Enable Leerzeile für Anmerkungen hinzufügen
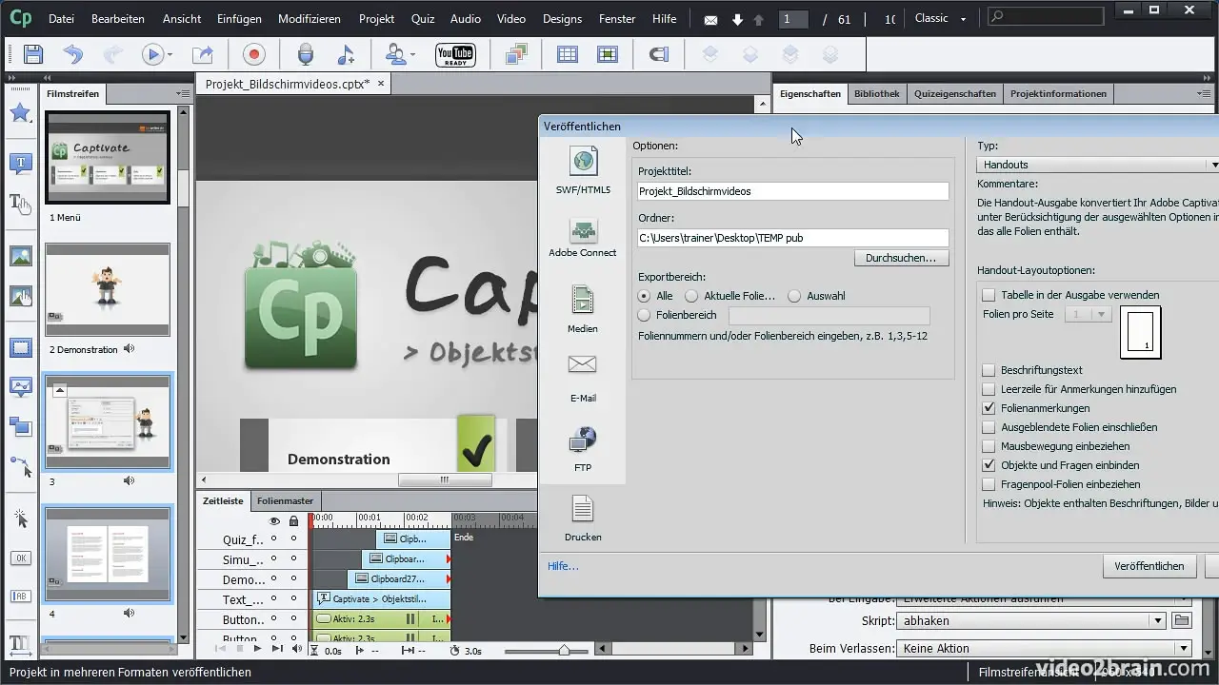 (x=989, y=389)
